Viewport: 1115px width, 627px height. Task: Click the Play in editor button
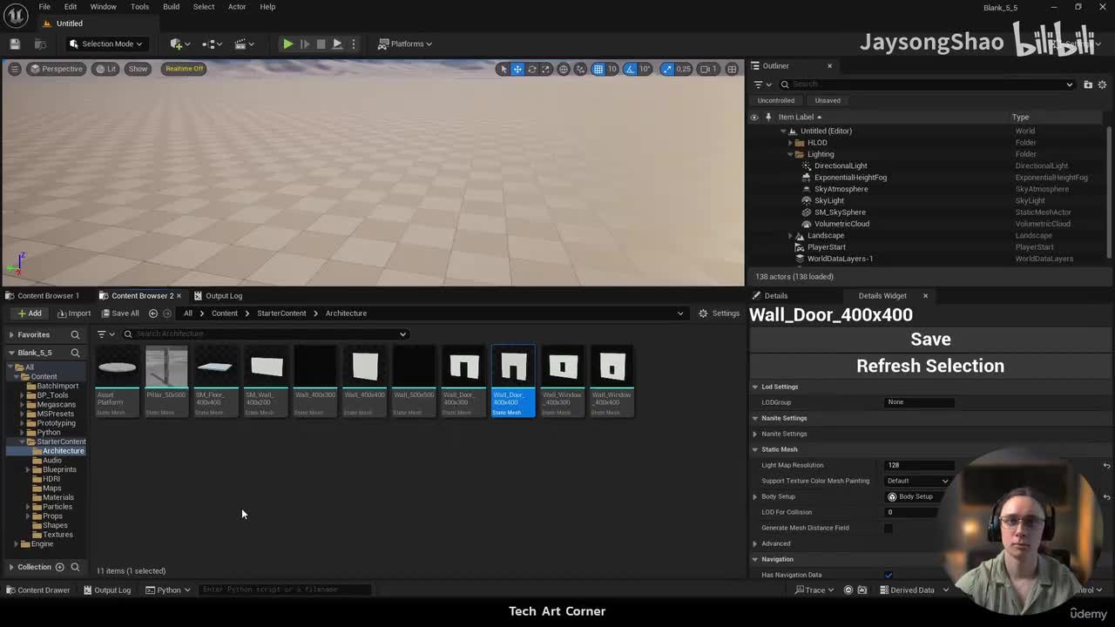coord(287,44)
